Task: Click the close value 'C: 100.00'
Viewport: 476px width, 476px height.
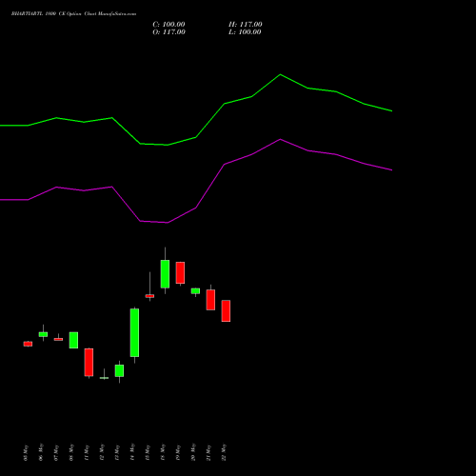Action: click(169, 25)
